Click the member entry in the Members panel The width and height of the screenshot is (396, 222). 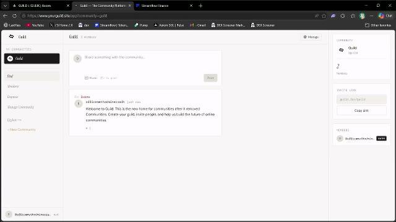361,138
